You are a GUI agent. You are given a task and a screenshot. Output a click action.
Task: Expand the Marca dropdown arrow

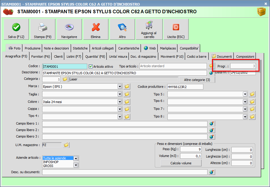(x=120, y=86)
